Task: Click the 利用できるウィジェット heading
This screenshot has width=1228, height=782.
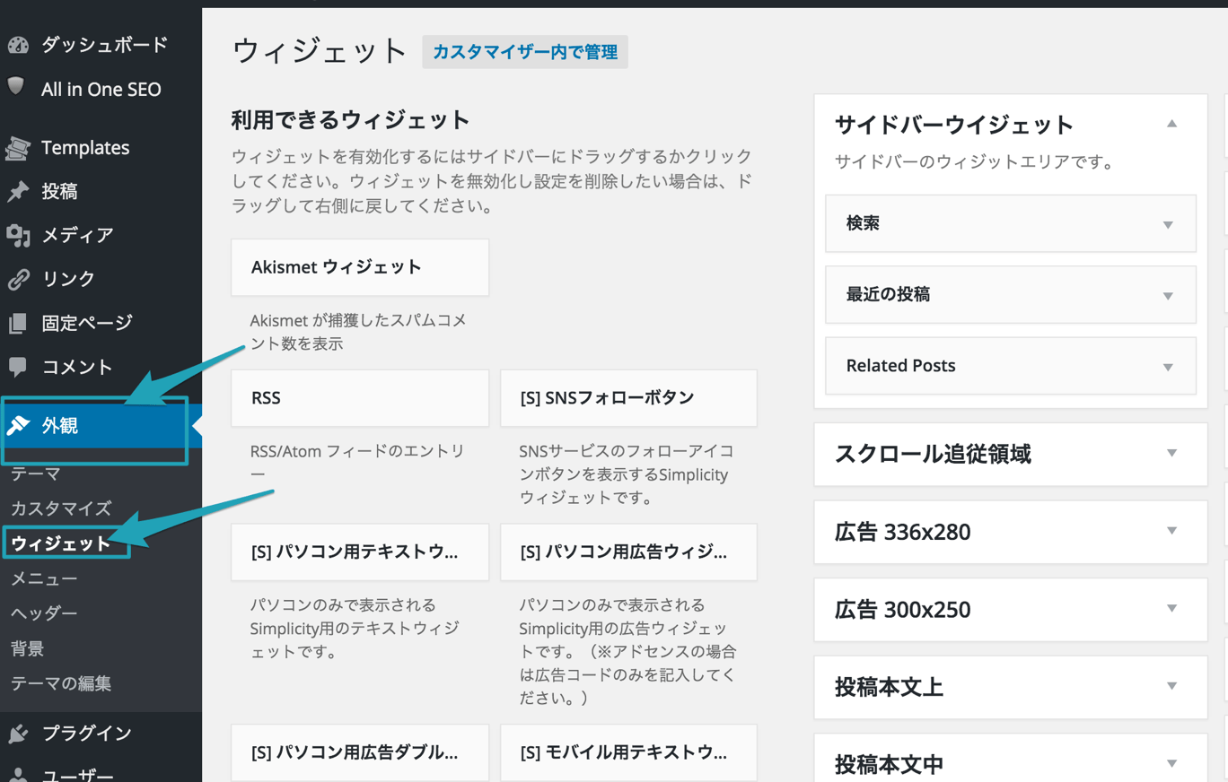Action: point(351,120)
